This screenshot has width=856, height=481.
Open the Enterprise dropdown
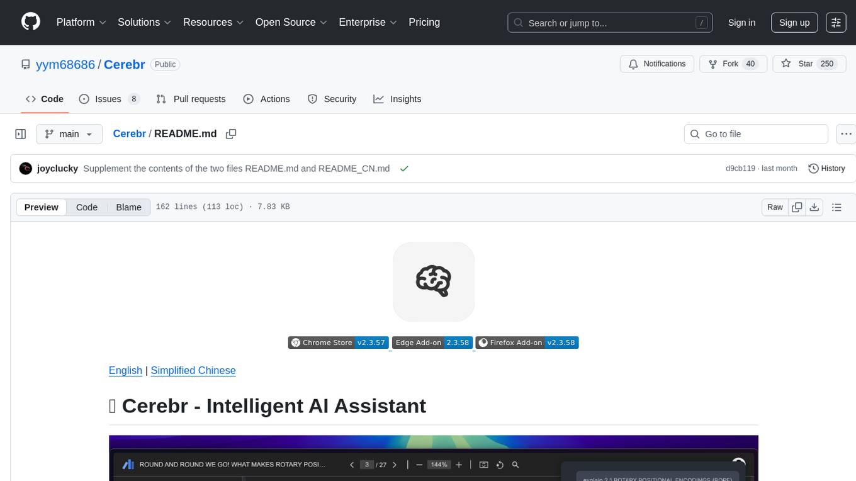(x=368, y=22)
